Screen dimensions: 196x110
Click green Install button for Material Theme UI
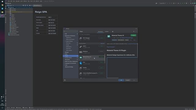[134, 35]
